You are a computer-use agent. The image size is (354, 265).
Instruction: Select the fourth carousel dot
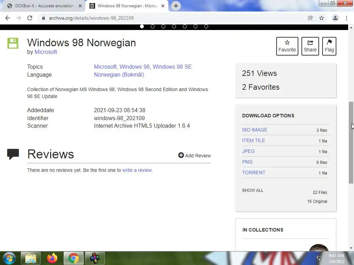tap(174, 26)
